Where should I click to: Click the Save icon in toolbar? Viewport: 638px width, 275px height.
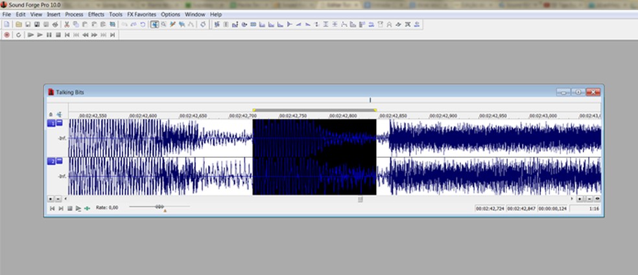27,25
